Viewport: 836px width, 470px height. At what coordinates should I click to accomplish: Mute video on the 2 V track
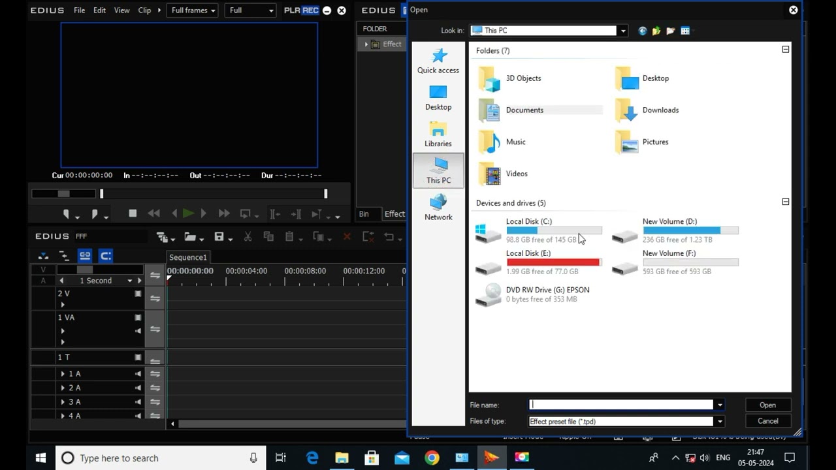138,294
